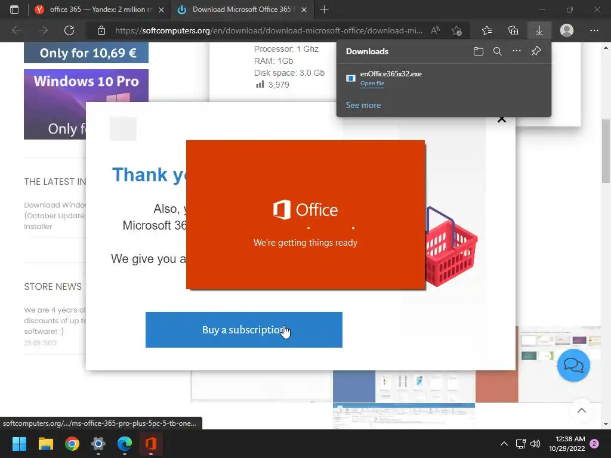Pin the Downloads panel
Screen dimensions: 611x458
[x=536, y=51]
